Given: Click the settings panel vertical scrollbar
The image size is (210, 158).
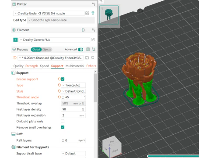Looking at the screenshot, I should 95,88.
